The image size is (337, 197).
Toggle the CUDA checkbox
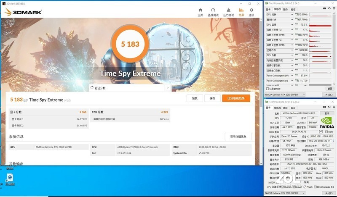tap(293, 187)
